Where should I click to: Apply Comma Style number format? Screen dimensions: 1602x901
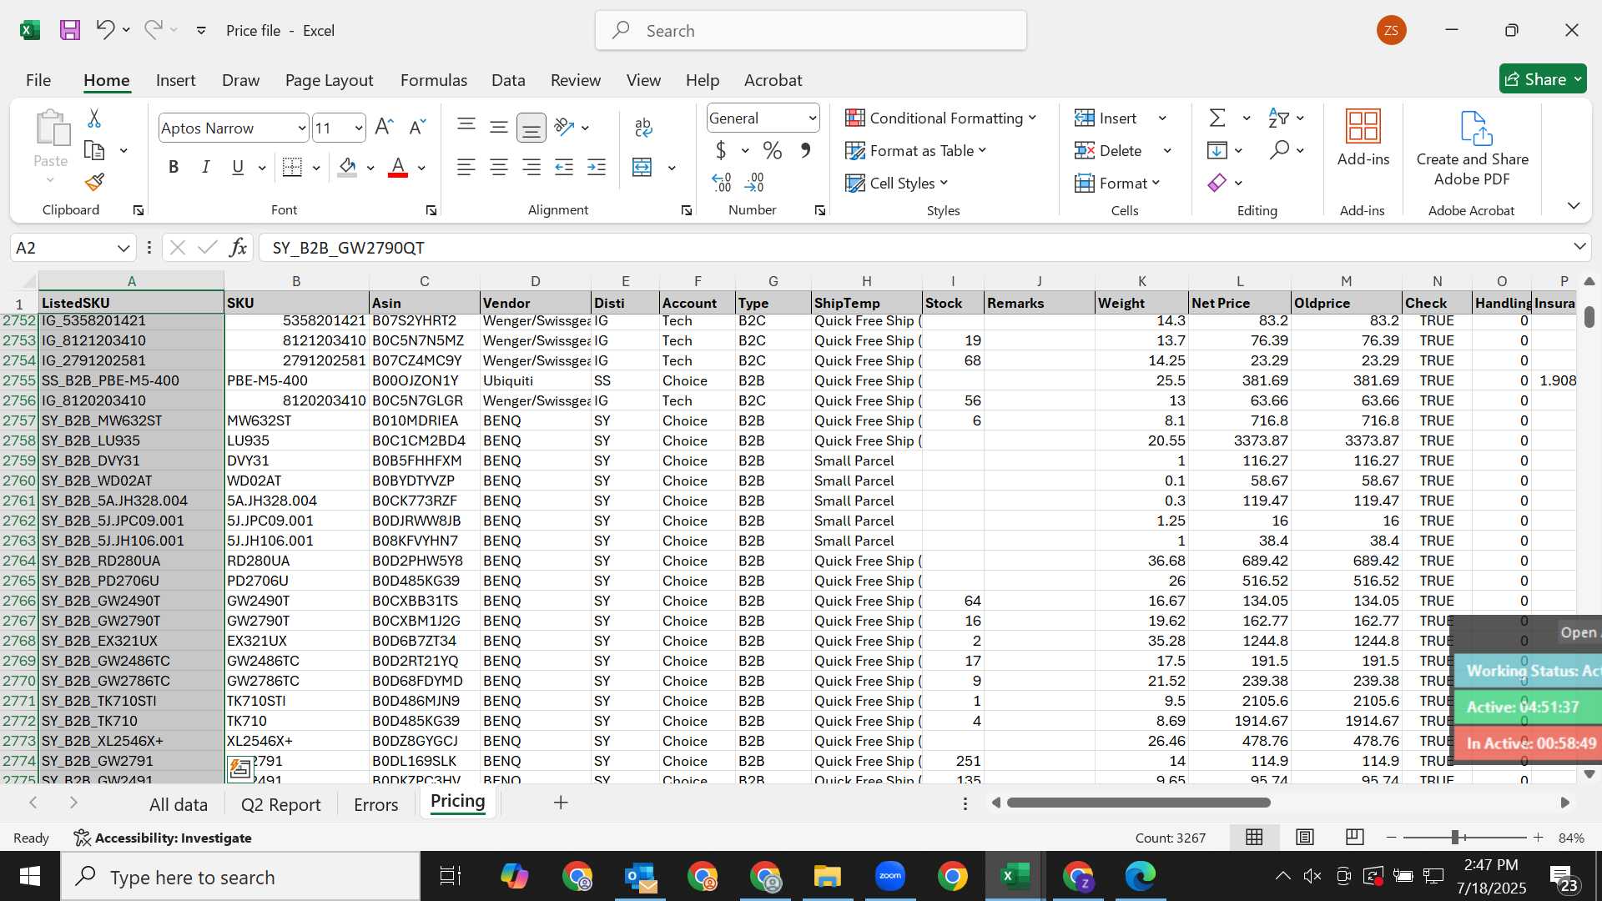pos(805,150)
